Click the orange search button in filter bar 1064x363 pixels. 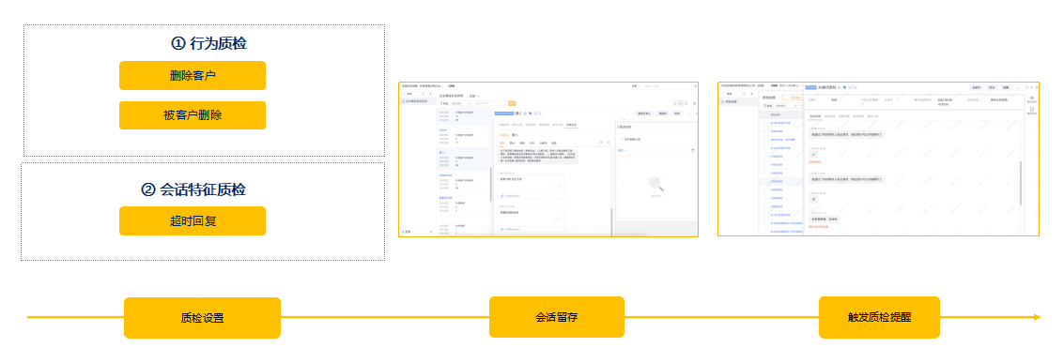click(x=513, y=103)
